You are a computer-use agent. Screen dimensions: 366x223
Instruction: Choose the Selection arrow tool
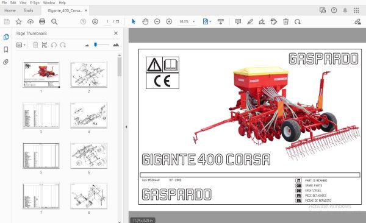tap(134, 22)
